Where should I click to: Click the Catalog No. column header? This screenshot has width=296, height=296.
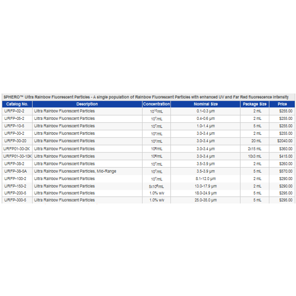[17, 104]
